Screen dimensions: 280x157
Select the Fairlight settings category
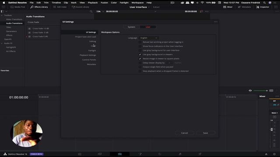[x=92, y=51]
